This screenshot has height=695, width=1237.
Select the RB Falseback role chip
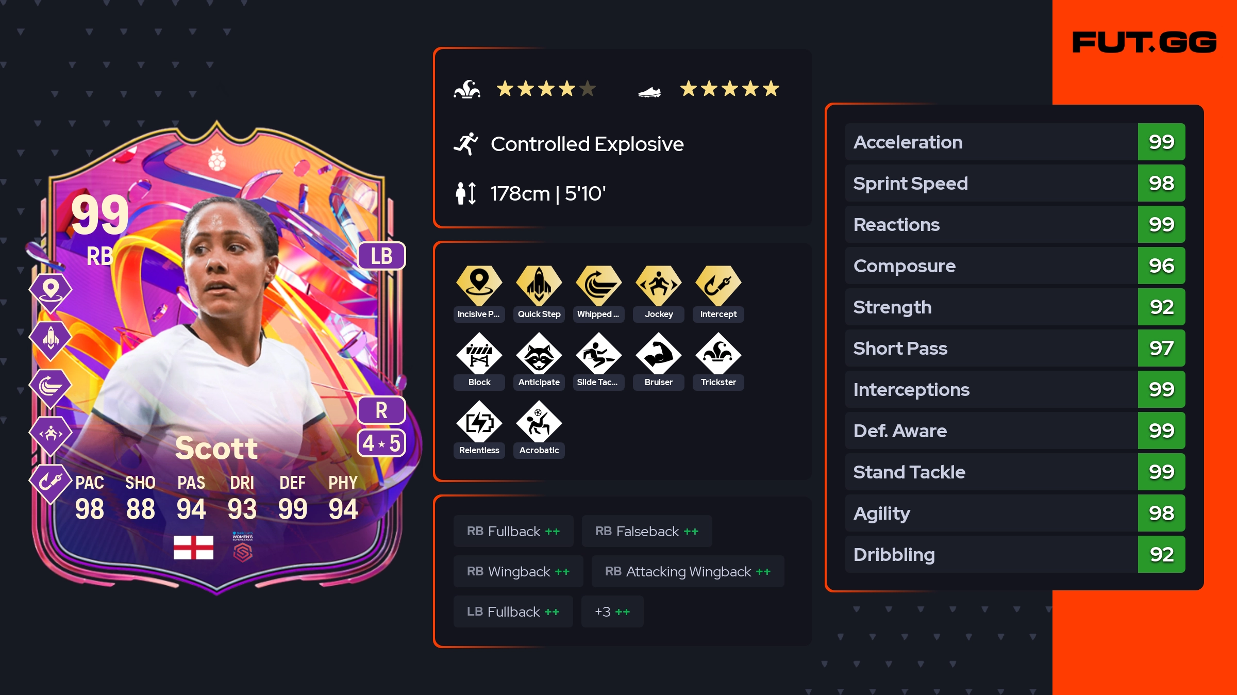tap(647, 531)
